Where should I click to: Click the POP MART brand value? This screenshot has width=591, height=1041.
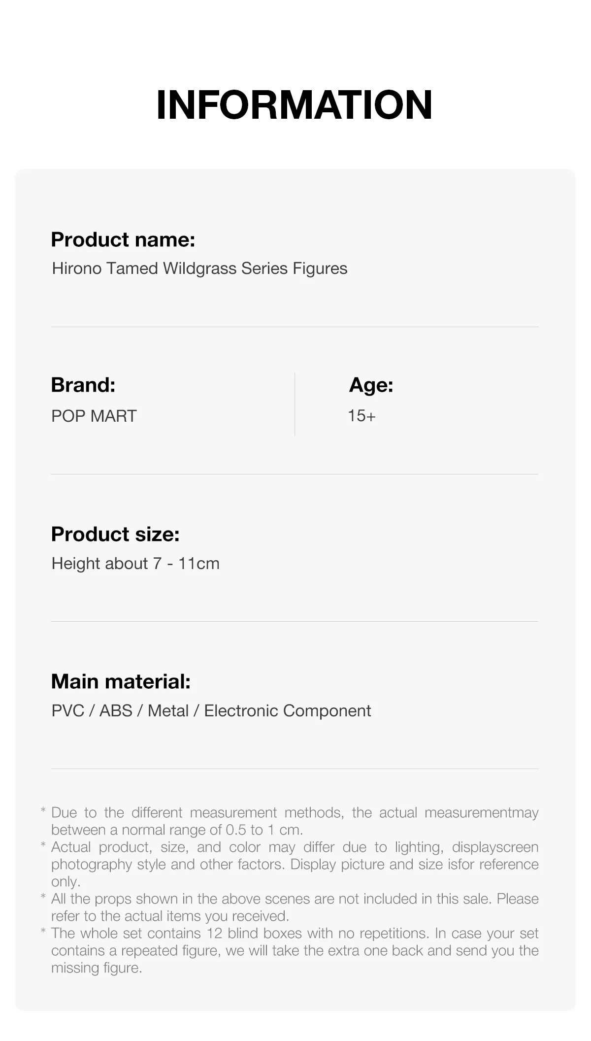click(94, 416)
